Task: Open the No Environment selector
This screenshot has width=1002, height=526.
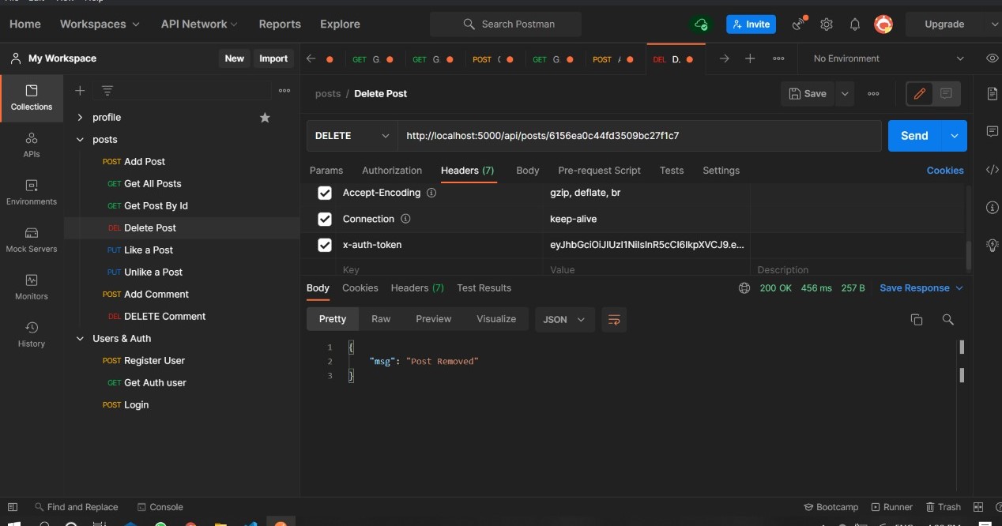Action: point(889,58)
